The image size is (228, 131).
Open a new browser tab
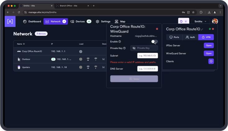[93, 6]
